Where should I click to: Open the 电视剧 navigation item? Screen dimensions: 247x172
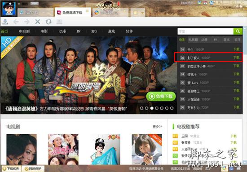click(x=24, y=31)
